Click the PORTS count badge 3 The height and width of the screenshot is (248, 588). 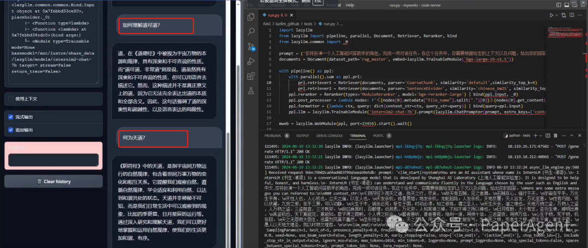click(x=389, y=135)
